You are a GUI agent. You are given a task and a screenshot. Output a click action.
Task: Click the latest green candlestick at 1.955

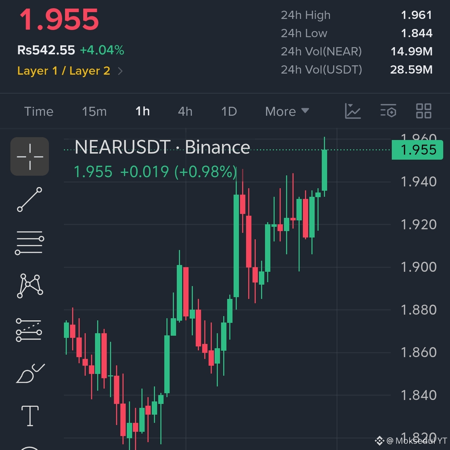click(324, 170)
